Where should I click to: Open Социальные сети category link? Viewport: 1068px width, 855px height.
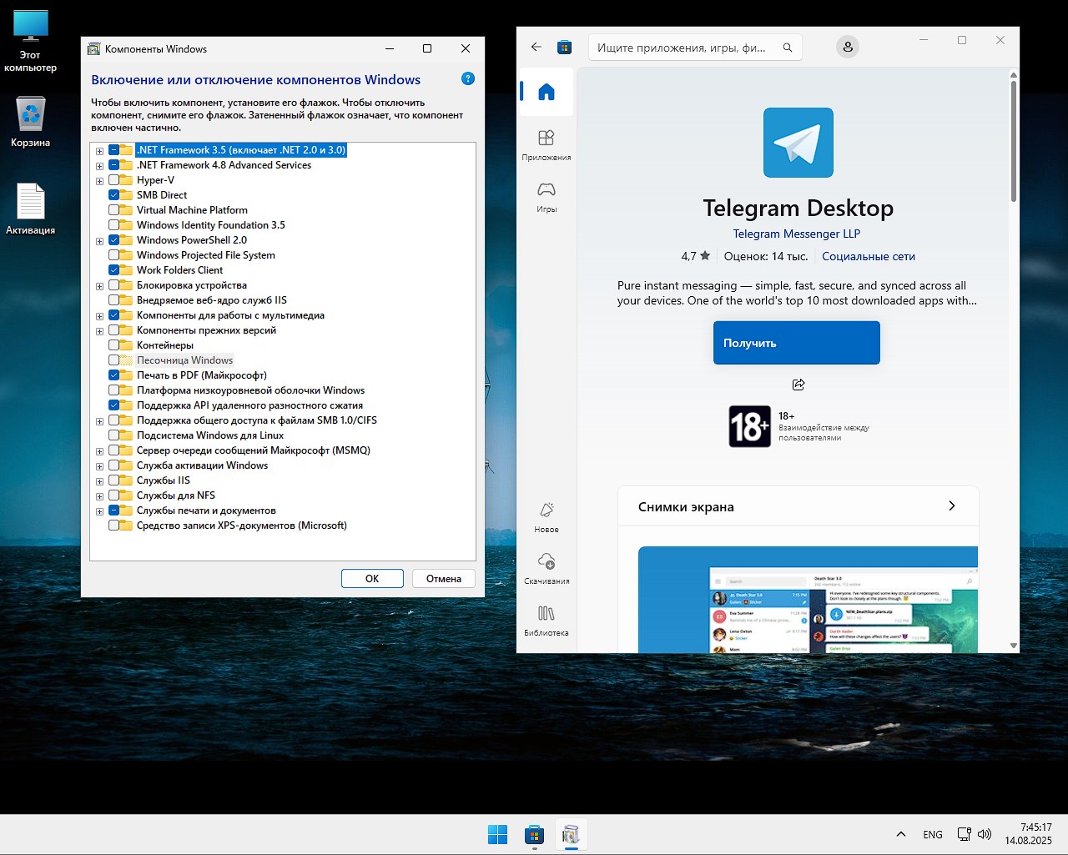tap(869, 256)
